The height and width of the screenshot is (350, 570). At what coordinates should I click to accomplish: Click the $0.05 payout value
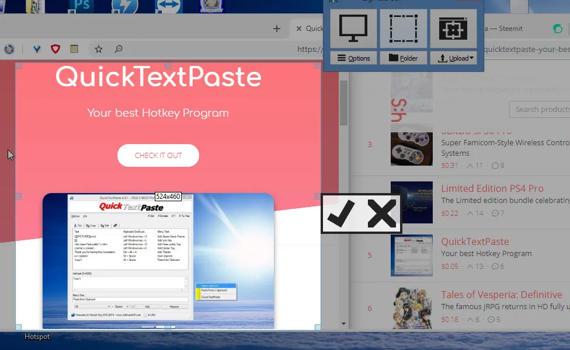pyautogui.click(x=449, y=266)
